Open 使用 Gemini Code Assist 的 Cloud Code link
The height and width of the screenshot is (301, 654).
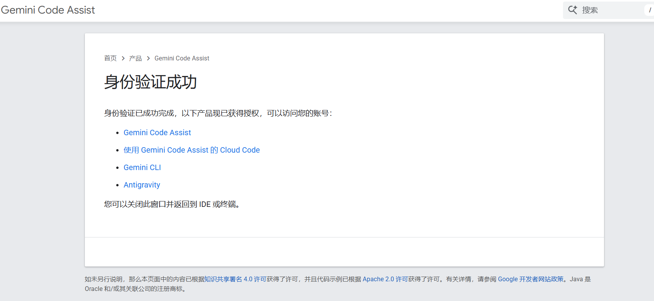click(x=191, y=150)
